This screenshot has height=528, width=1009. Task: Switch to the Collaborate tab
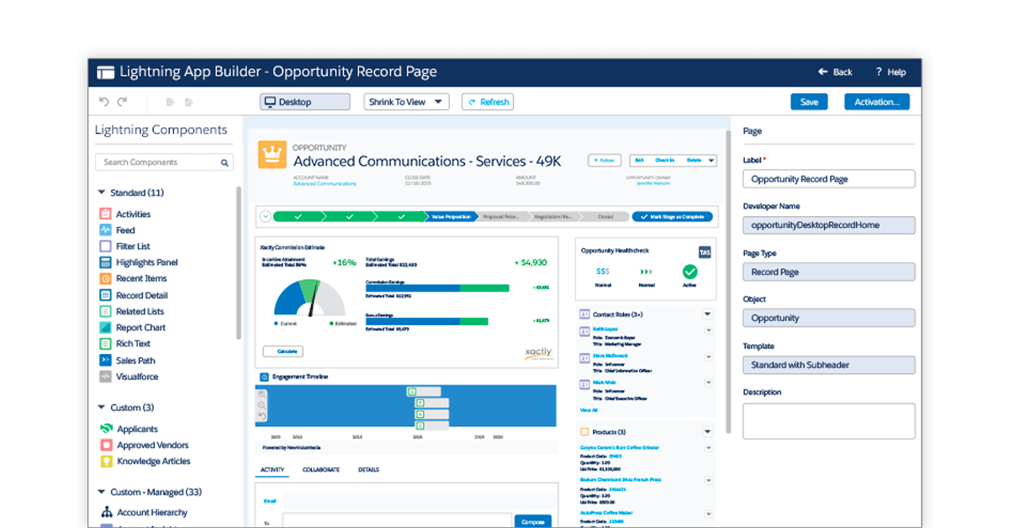[320, 470]
